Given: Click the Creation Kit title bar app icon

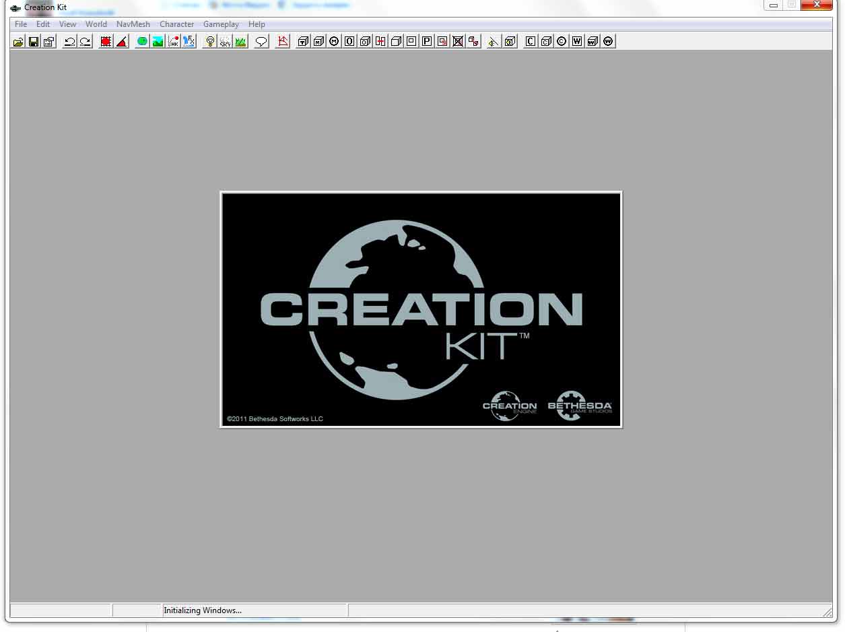Looking at the screenshot, I should (15, 7).
